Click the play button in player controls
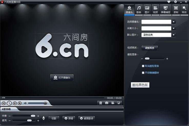The height and width of the screenshot is (126, 189). pyautogui.click(x=9, y=103)
